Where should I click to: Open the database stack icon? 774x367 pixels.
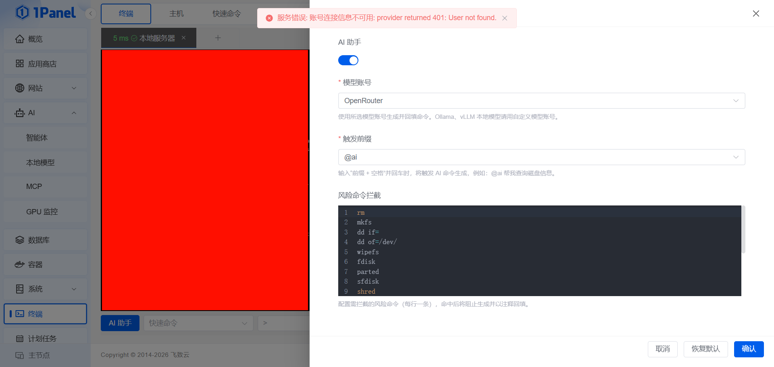pyautogui.click(x=20, y=240)
